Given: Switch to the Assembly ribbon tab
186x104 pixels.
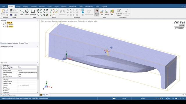Looking at the screenshot, I should click(33, 7).
